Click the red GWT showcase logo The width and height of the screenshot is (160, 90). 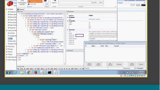pos(10,3)
